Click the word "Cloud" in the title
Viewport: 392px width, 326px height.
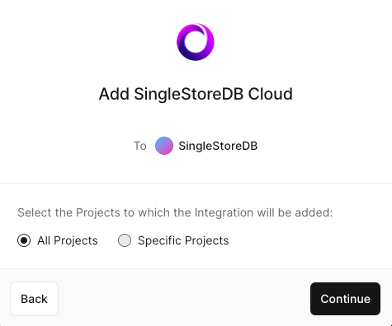pyautogui.click(x=271, y=94)
